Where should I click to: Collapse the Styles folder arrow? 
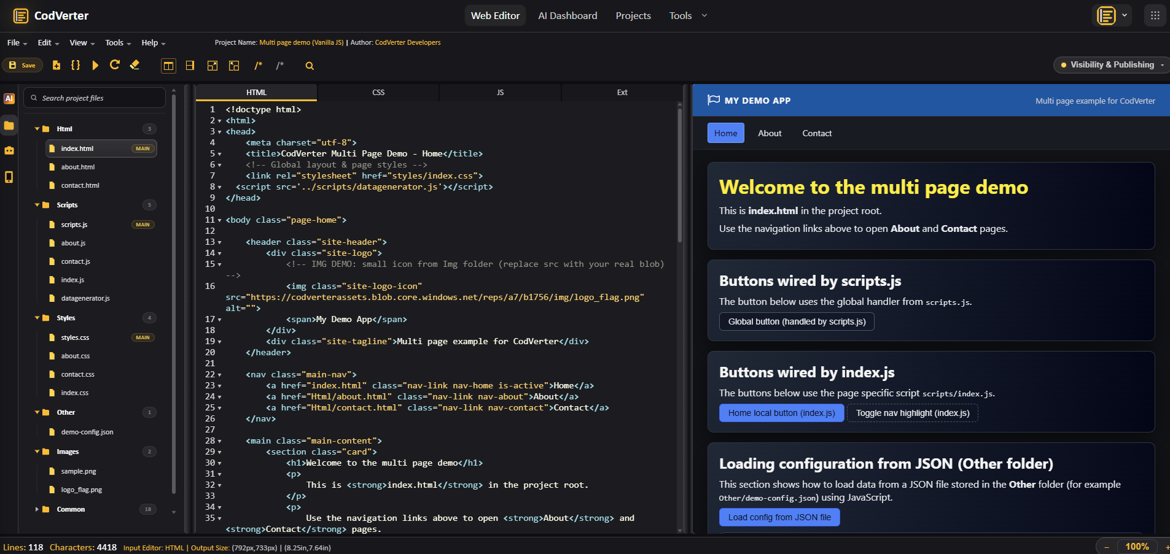click(37, 318)
